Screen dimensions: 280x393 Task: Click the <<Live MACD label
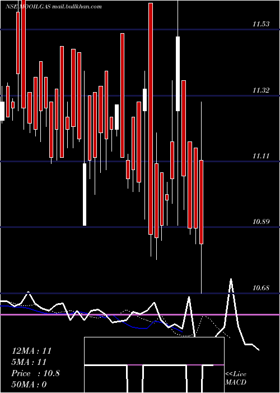coord(236,378)
